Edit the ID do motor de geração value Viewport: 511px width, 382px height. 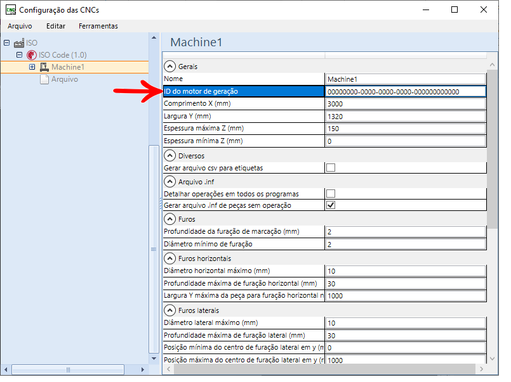tap(406, 92)
